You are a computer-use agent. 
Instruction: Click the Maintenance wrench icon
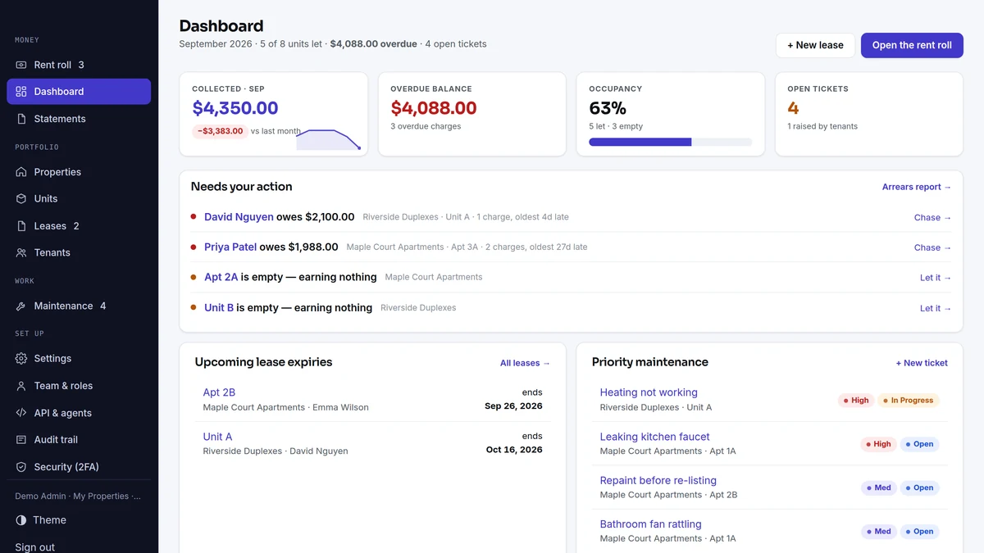[21, 306]
